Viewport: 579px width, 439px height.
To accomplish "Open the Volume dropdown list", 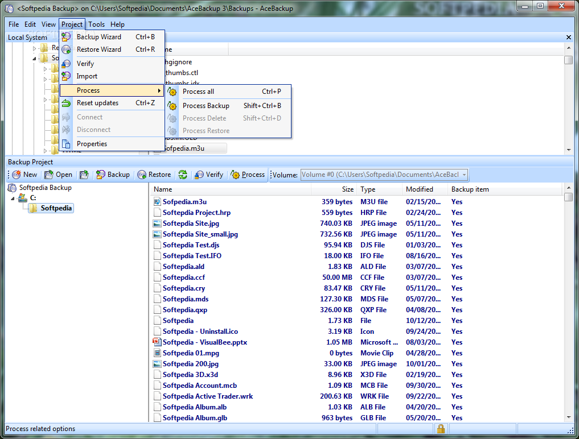I will coord(464,175).
